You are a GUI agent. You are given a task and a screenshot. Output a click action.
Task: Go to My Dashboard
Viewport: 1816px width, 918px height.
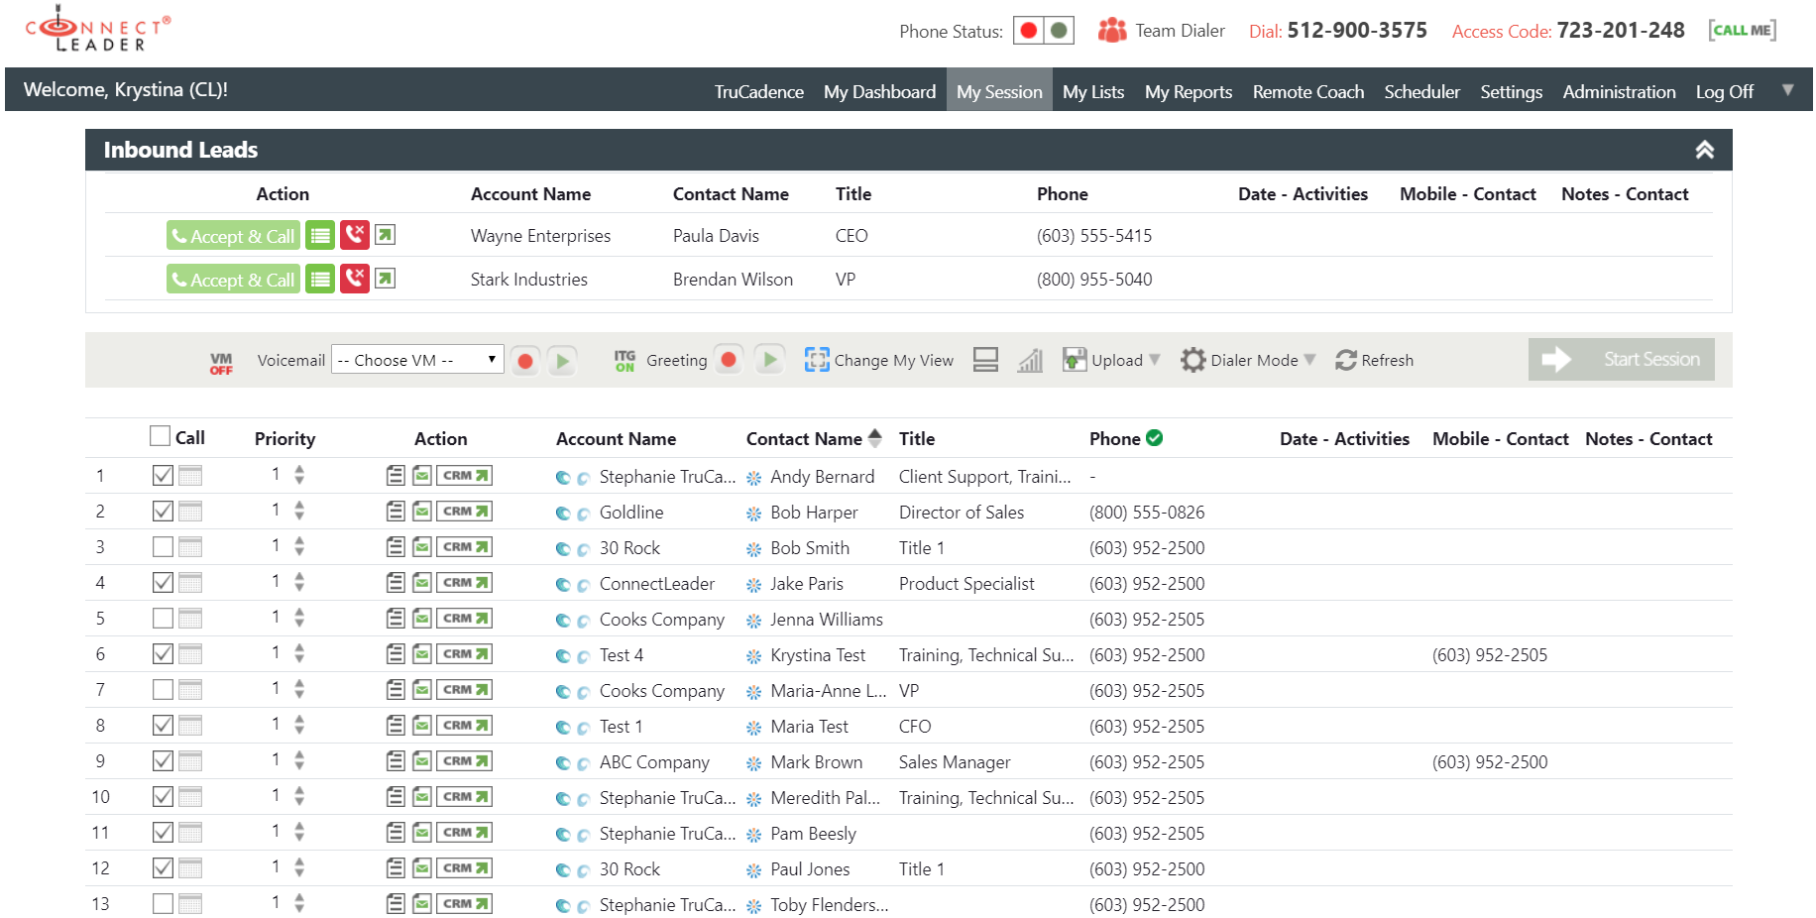pos(879,91)
